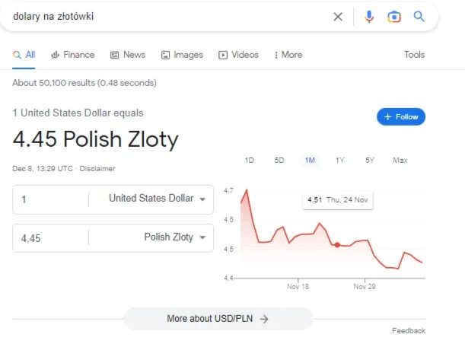This screenshot has height=347, width=465.
Task: Clear the search query with X icon
Action: tap(338, 17)
